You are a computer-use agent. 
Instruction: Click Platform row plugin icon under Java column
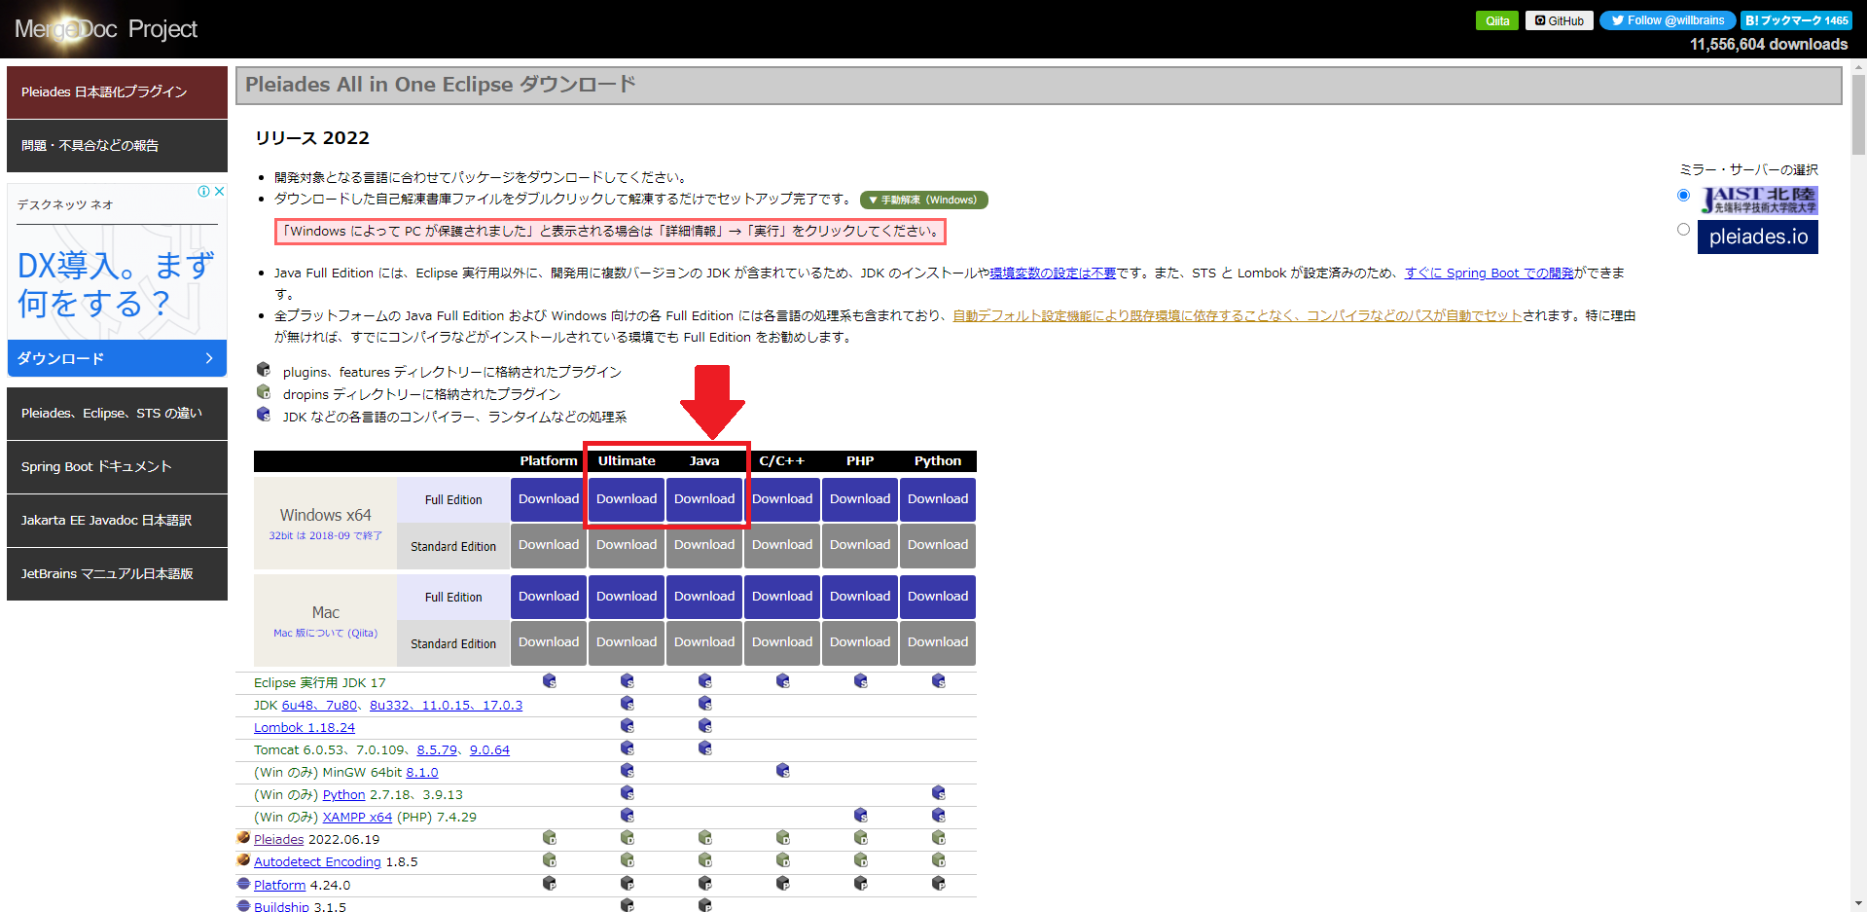[x=704, y=884]
